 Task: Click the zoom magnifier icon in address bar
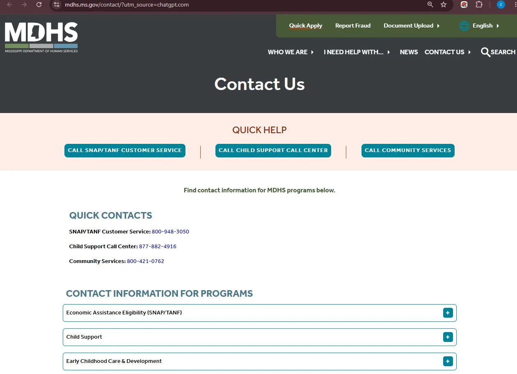[x=430, y=5]
